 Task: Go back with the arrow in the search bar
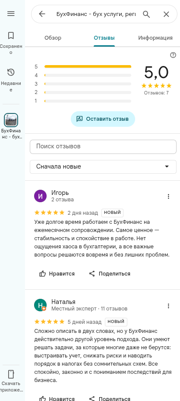point(42,14)
